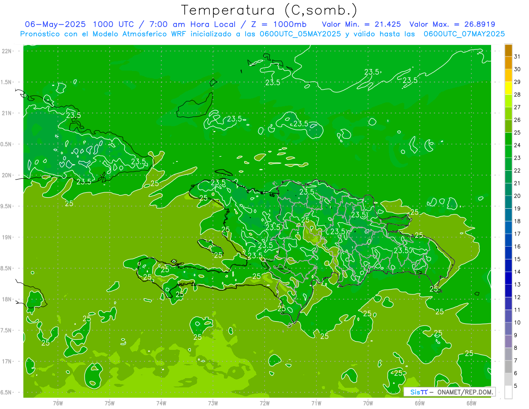
Task: Click the "73W" longitude axis label
Action: [x=213, y=403]
